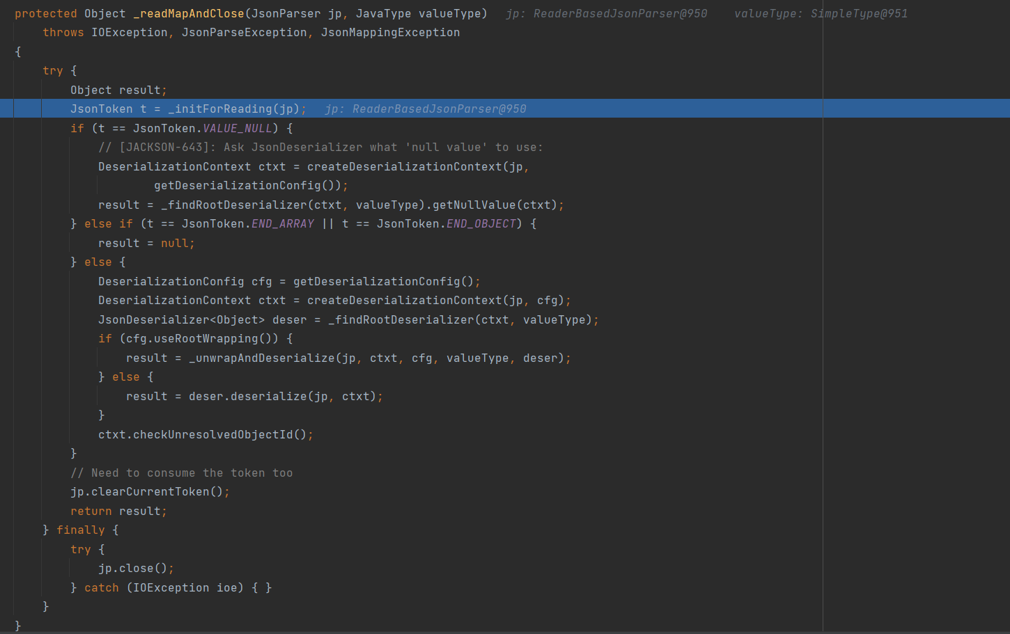This screenshot has height=634, width=1010.
Task: Click the [JACKSON-643] comment line
Action: [320, 148]
